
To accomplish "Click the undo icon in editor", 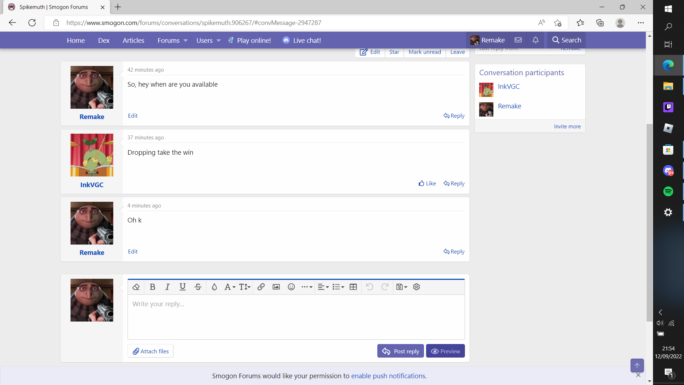I will pos(369,287).
